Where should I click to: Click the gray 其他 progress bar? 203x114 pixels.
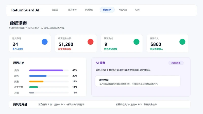point(31,93)
